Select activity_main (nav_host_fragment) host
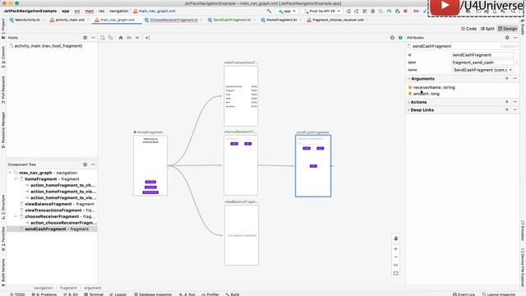 click(48, 46)
